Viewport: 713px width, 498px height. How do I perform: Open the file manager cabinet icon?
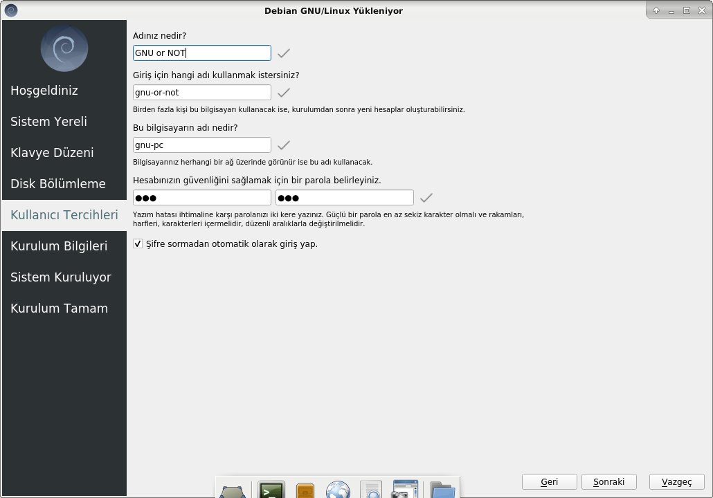pos(305,490)
